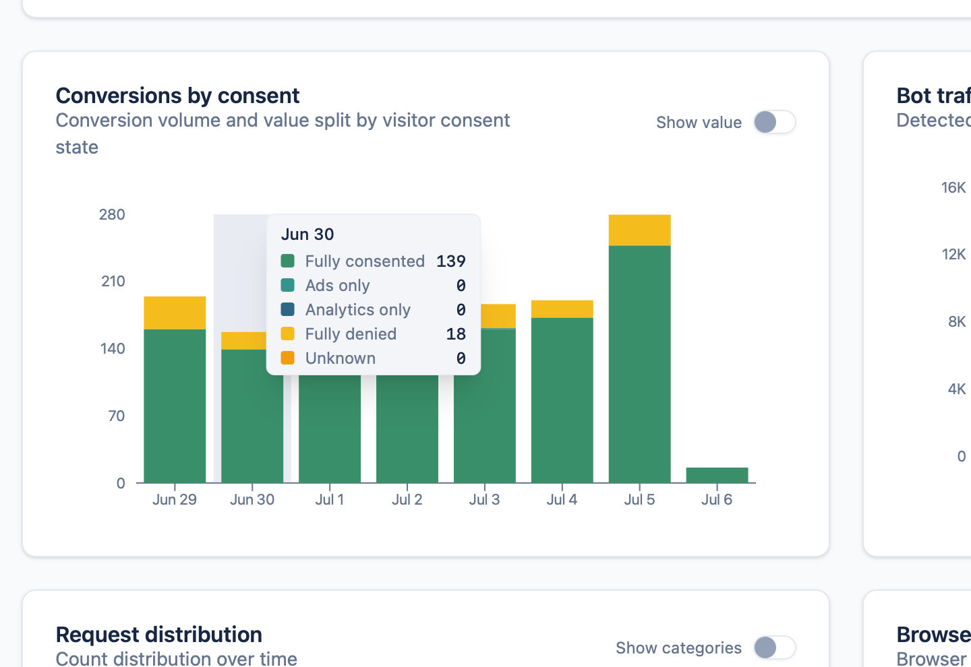The height and width of the screenshot is (667, 971).
Task: Click the Fully consented value 139
Action: point(451,261)
